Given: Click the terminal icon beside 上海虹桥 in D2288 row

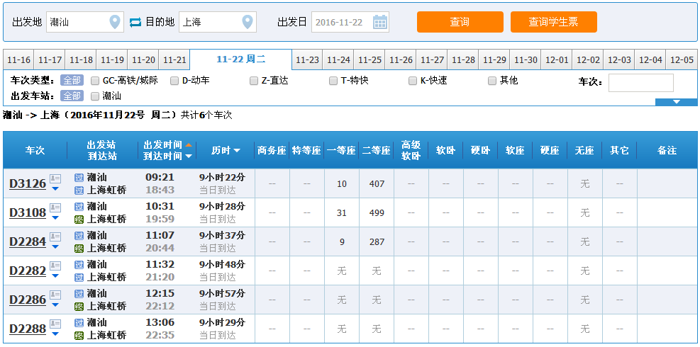Looking at the screenshot, I should 79,335.
